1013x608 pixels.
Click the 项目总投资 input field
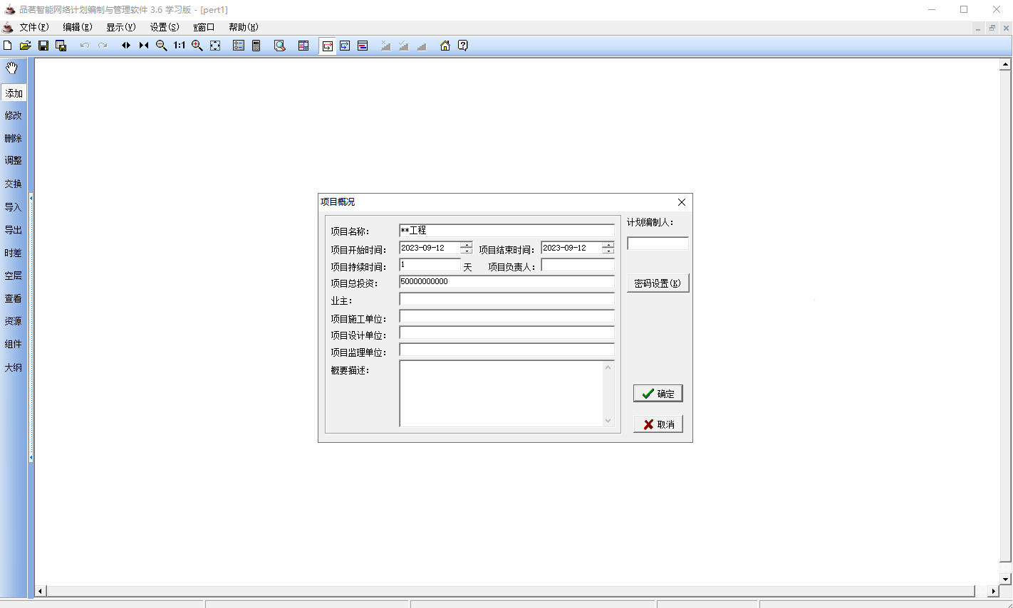tap(506, 282)
